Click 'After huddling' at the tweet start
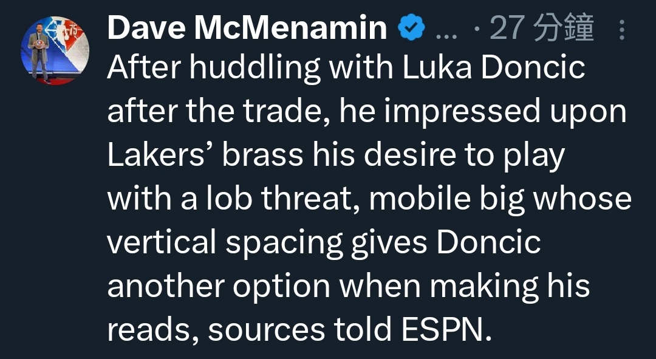This screenshot has height=359, width=656. click(x=213, y=69)
